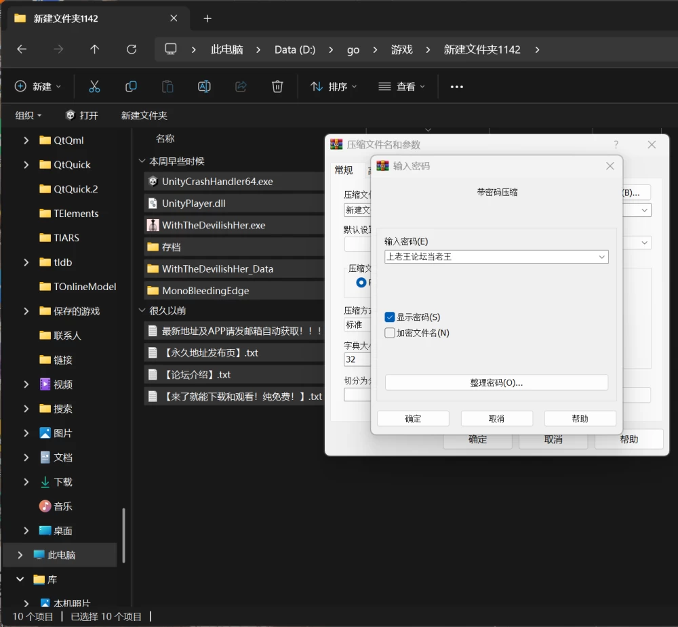Close the 输入密码 dialog
The image size is (678, 627).
[610, 165]
